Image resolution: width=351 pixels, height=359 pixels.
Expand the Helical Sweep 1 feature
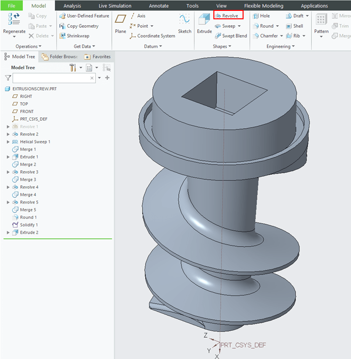(x=8, y=142)
